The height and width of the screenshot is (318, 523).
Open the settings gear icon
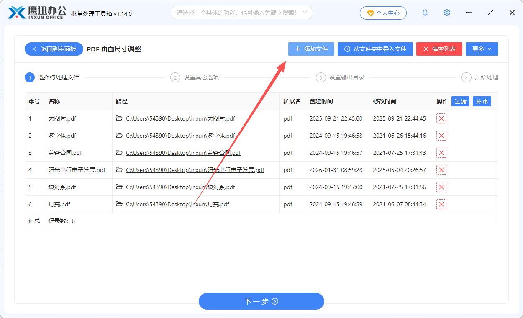point(446,13)
